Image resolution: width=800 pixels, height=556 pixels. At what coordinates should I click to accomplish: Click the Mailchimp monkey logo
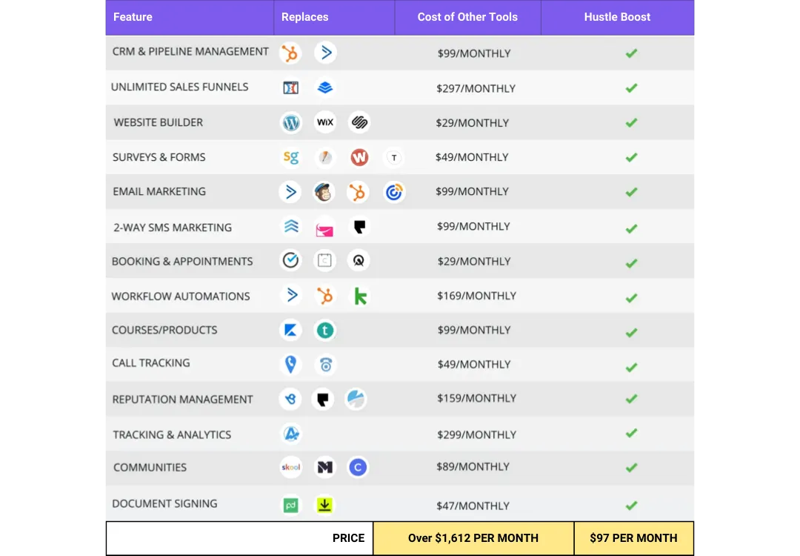(x=324, y=192)
